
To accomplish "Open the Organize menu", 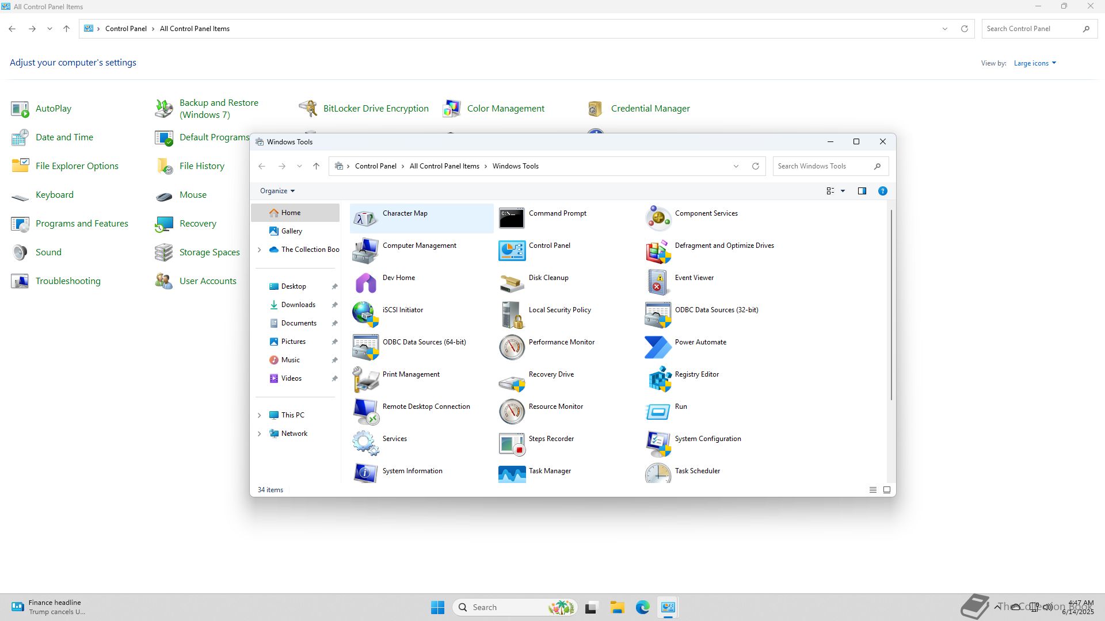I will pyautogui.click(x=277, y=191).
